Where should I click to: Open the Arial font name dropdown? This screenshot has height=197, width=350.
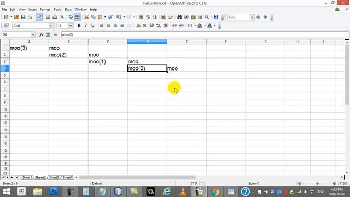click(51, 26)
